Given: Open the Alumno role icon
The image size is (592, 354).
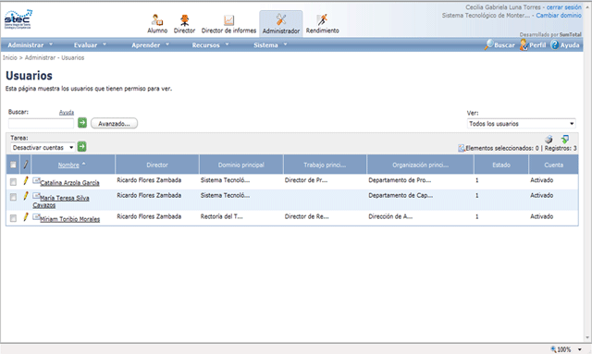Looking at the screenshot, I should coord(157,19).
